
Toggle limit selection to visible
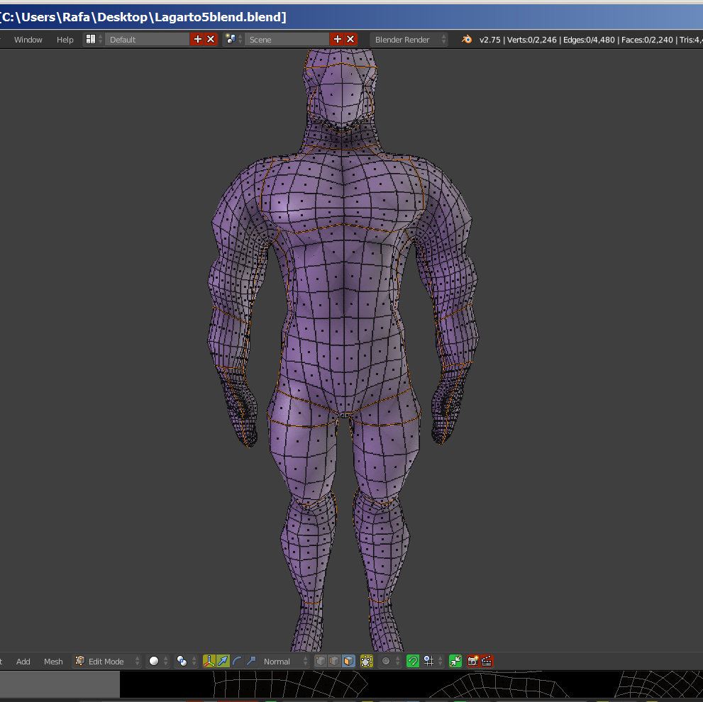click(366, 661)
